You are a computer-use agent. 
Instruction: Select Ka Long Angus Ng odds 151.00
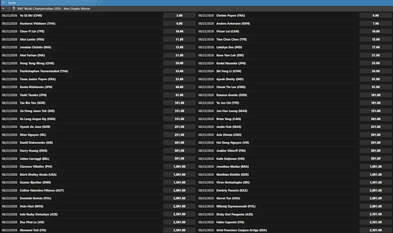[179, 119]
